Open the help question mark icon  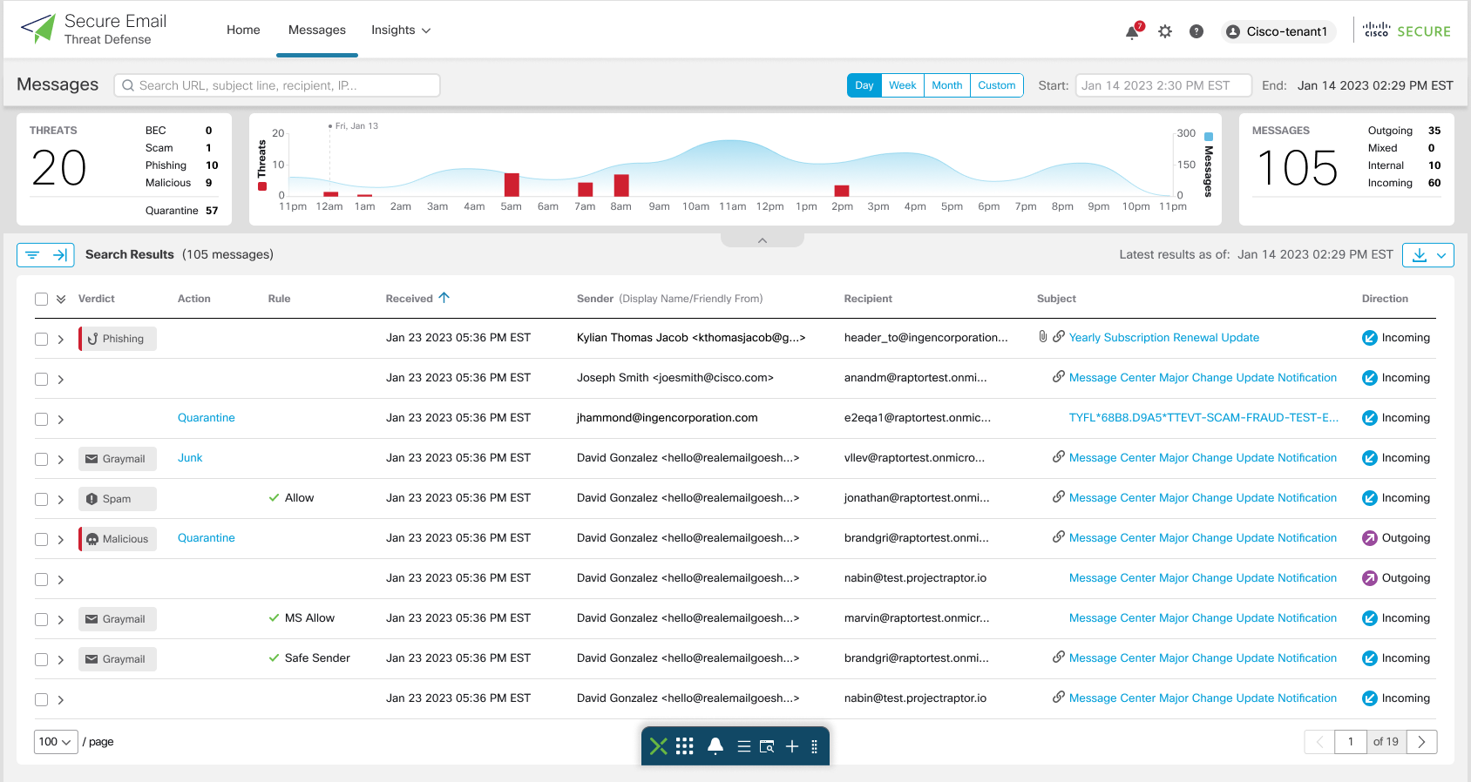(1196, 31)
